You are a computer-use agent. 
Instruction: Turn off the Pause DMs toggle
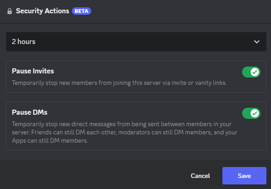pyautogui.click(x=251, y=113)
